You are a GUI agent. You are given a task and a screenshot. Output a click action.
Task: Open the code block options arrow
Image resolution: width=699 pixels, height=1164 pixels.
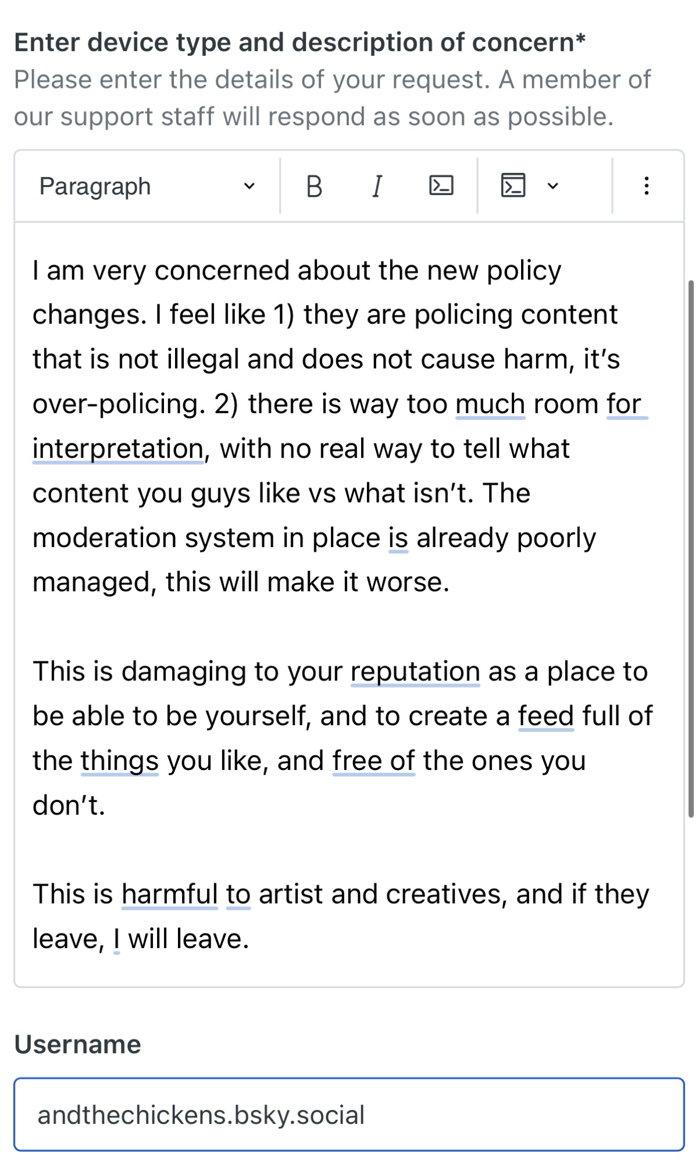coord(553,186)
